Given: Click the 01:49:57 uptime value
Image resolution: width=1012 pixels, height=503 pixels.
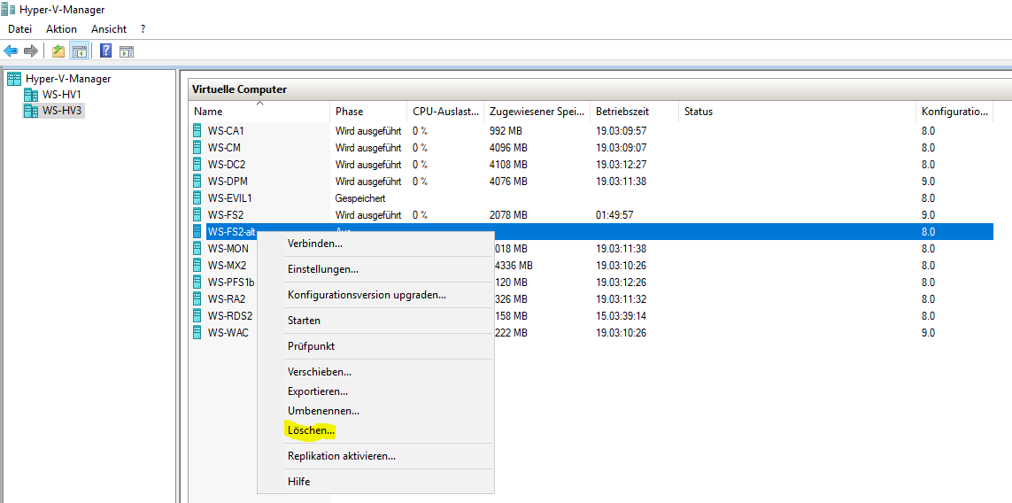Looking at the screenshot, I should click(x=614, y=214).
